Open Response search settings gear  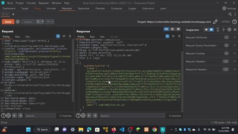coord(83,116)
